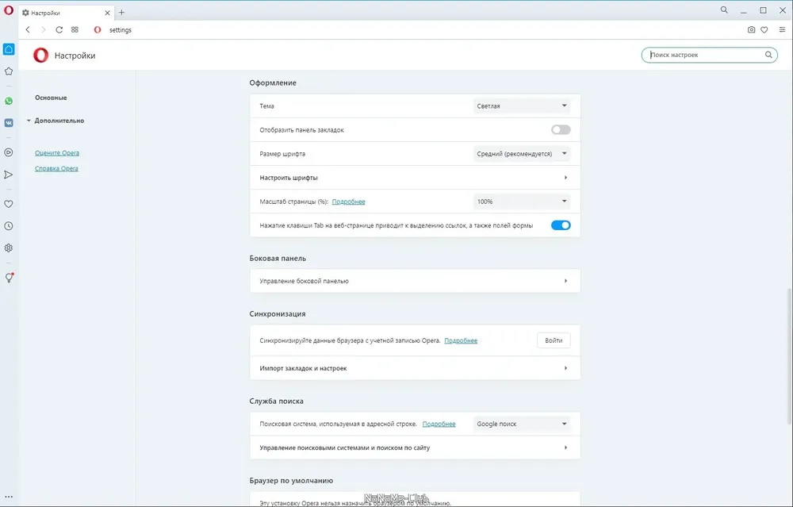Click the Snapshot camera icon
The image size is (793, 507).
coord(751,30)
